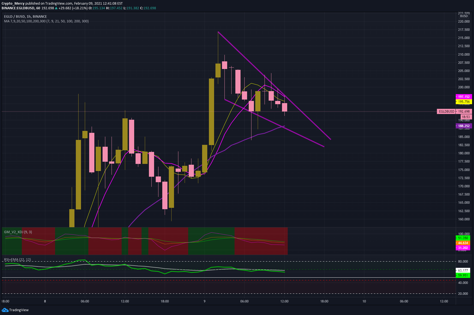The image size is (474, 315).
Task: Click the 9 date label on the time axis
Action: point(205,301)
